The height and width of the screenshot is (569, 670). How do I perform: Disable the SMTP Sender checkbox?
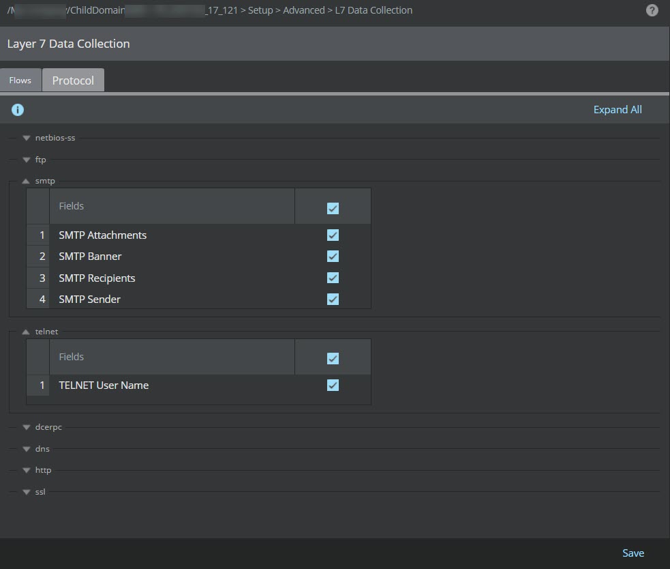pos(333,299)
